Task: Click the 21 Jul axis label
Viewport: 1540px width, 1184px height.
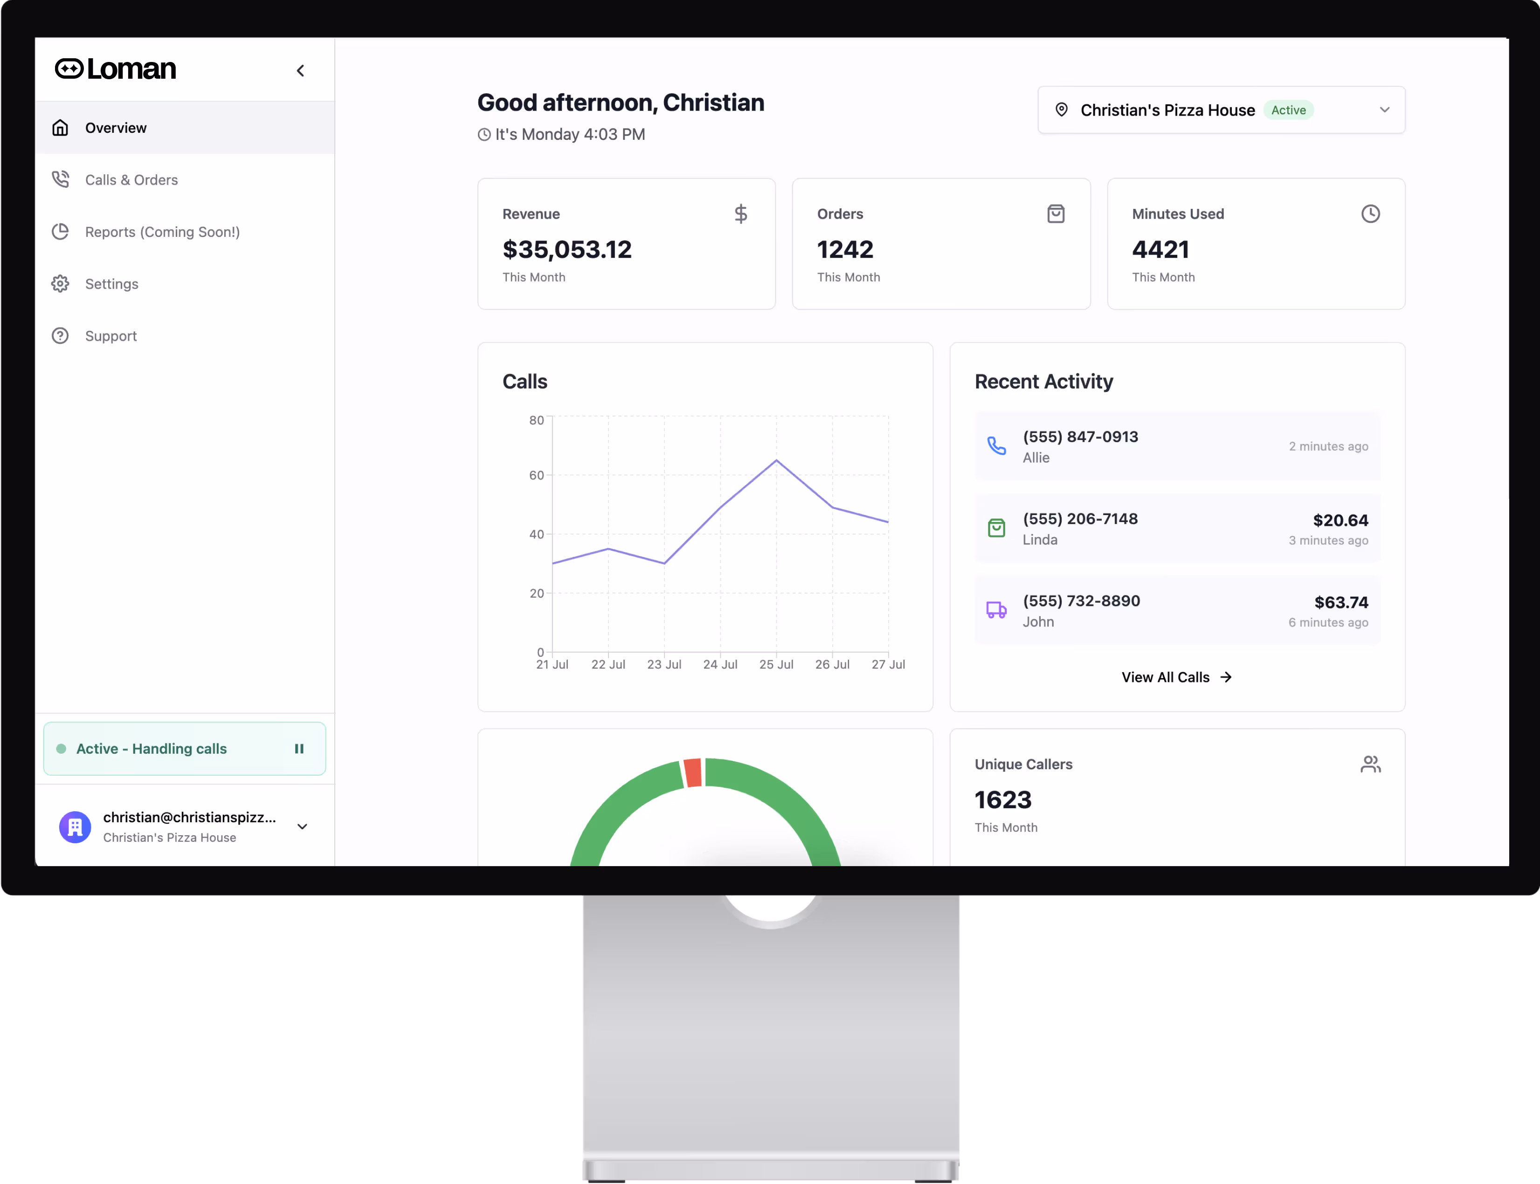Action: point(552,665)
